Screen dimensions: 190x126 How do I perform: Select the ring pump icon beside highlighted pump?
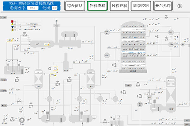click(x=50, y=69)
